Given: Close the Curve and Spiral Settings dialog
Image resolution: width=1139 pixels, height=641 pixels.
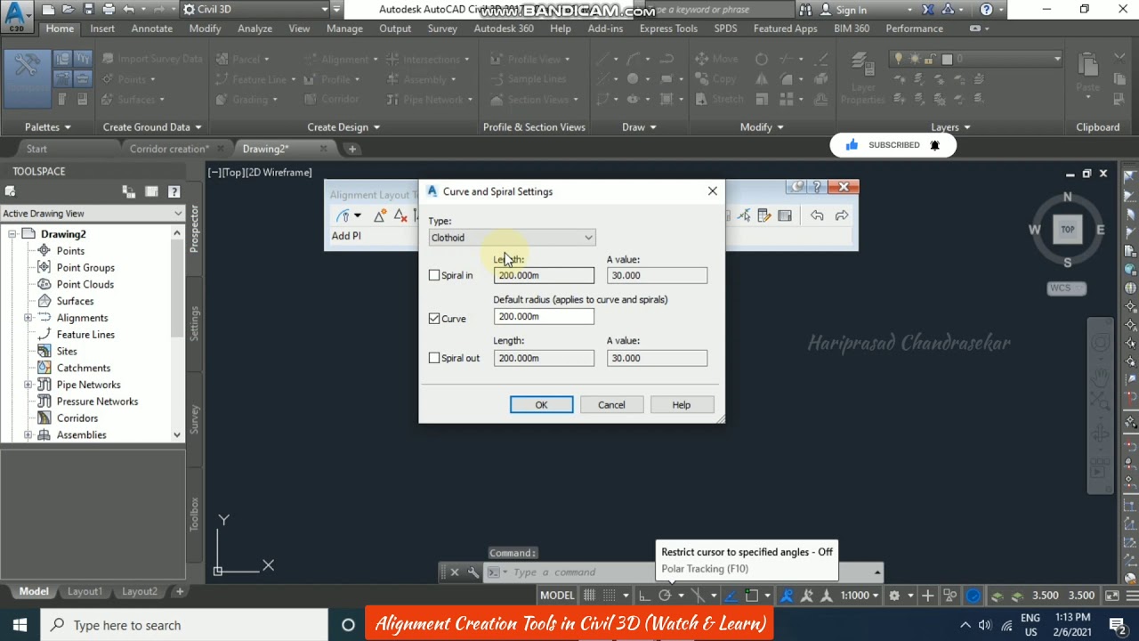Looking at the screenshot, I should click(x=713, y=191).
